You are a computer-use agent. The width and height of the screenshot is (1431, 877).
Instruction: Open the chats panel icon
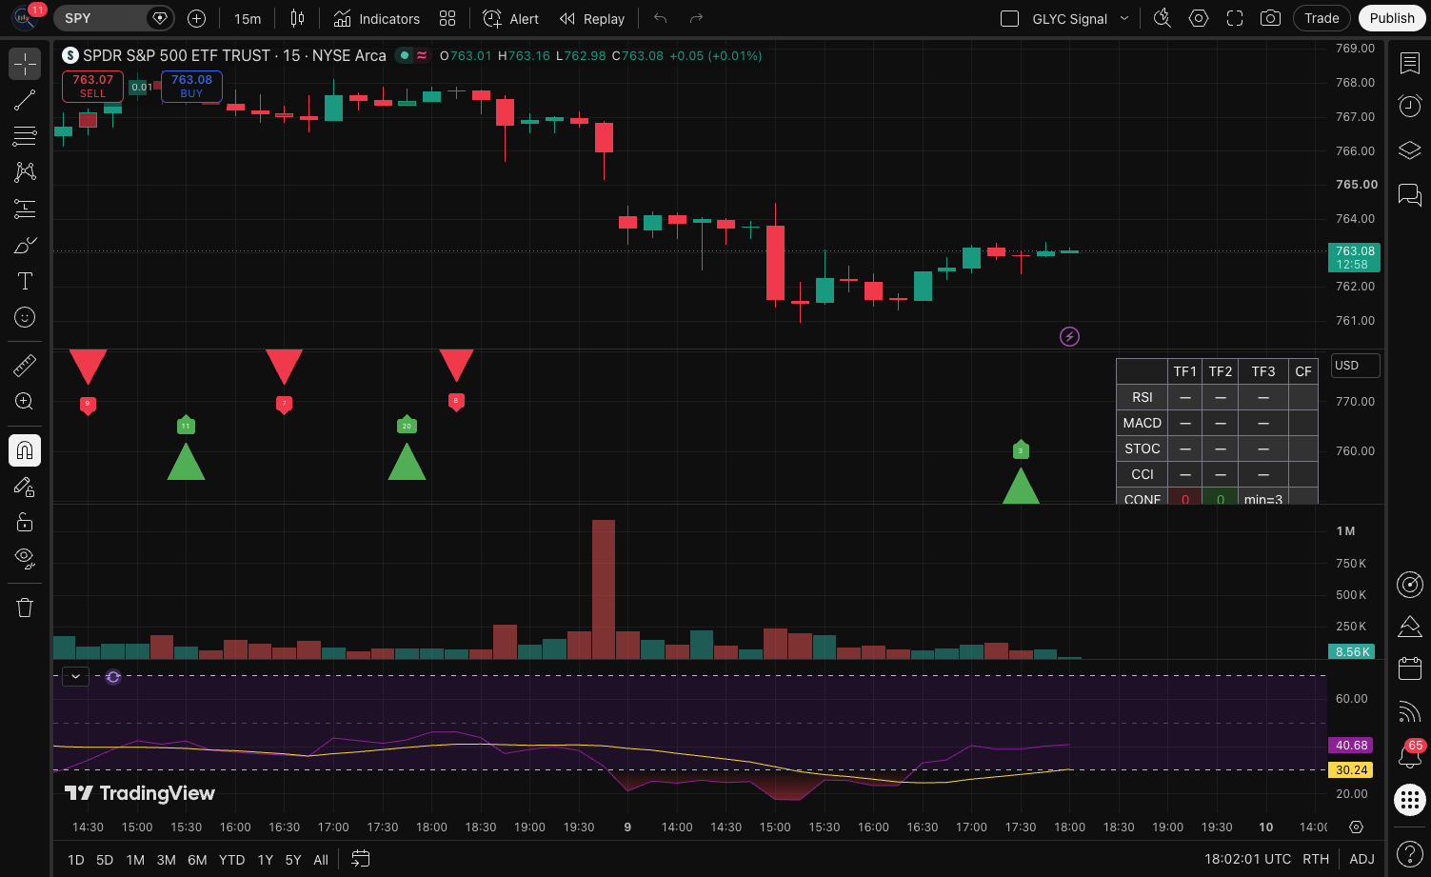pyautogui.click(x=1409, y=195)
